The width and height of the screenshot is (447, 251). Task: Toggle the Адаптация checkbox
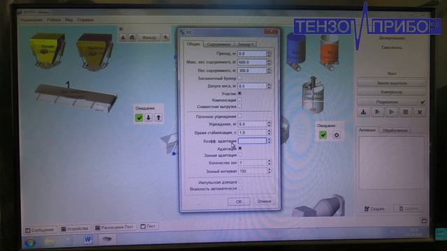[240, 149]
